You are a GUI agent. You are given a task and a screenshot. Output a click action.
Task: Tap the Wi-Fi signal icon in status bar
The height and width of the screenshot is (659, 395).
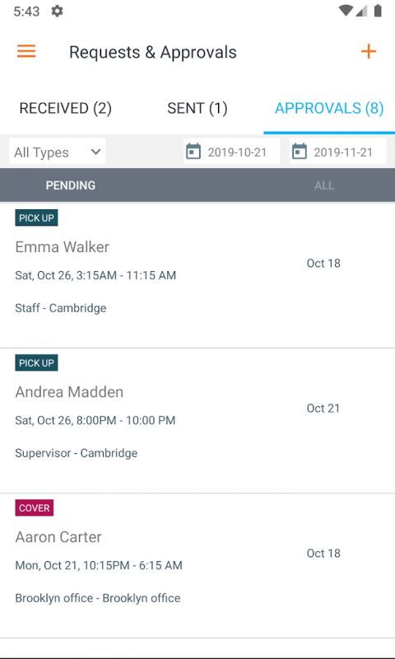[x=346, y=11]
